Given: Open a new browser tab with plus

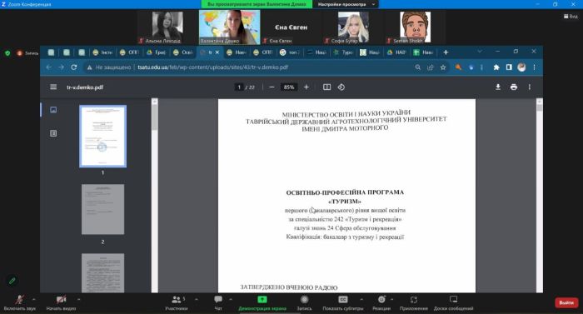Looking at the screenshot, I should (446, 52).
